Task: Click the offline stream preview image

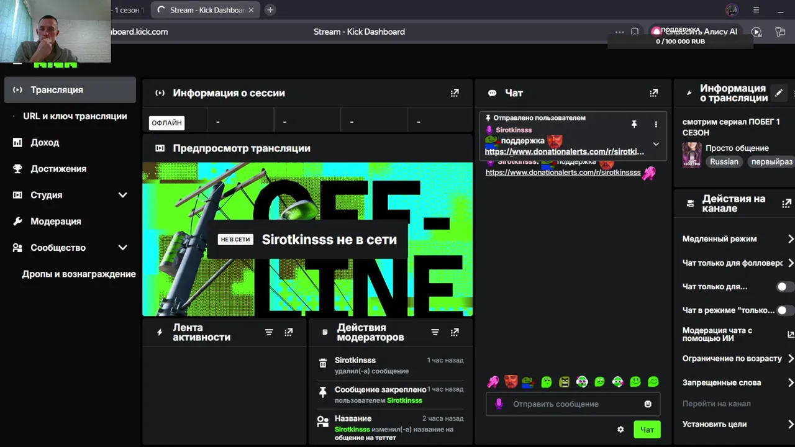Action: (x=307, y=240)
